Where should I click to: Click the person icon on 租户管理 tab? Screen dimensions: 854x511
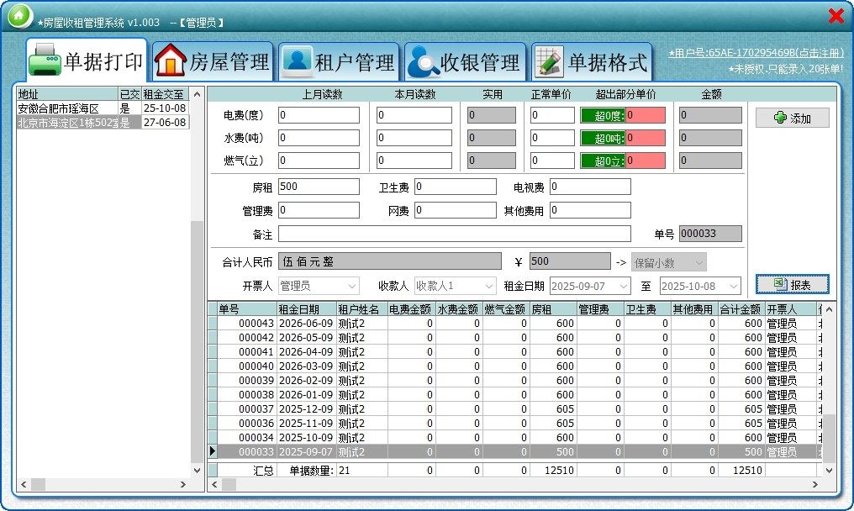[297, 60]
